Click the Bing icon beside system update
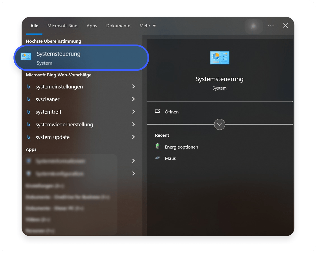Image resolution: width=316 pixels, height=253 pixels. tap(29, 137)
